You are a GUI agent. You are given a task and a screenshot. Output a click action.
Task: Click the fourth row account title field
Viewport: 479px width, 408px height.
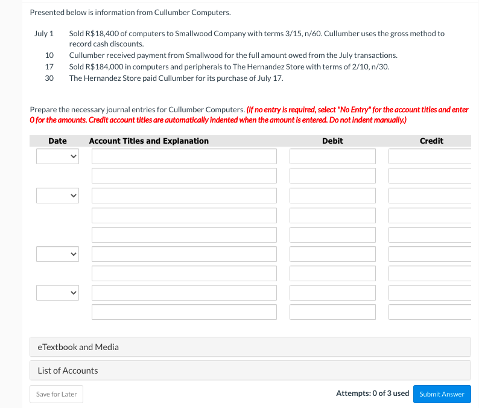[x=184, y=215]
